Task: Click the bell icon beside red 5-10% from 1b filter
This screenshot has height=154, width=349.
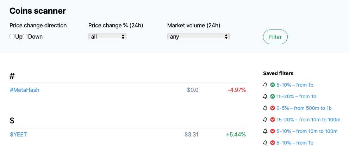Action: [265, 143]
